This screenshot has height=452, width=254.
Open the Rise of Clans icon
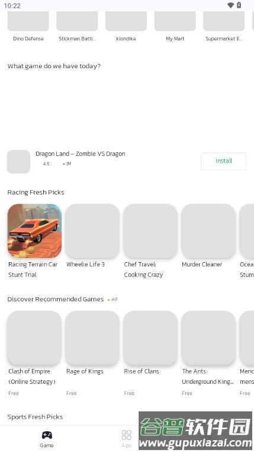(150, 338)
